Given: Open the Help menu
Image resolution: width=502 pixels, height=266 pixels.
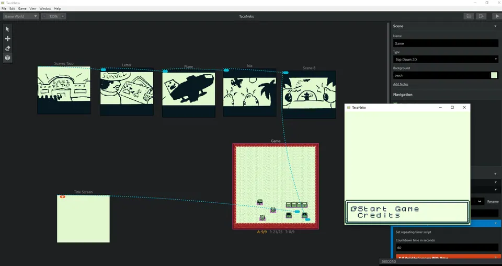Looking at the screenshot, I should pos(58,9).
